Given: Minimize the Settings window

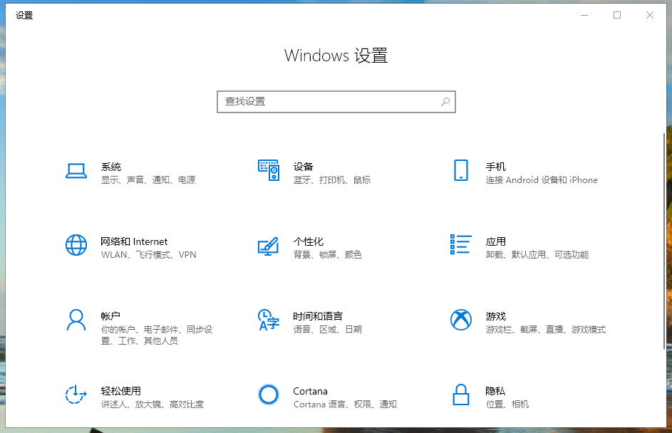Looking at the screenshot, I should click(x=584, y=14).
